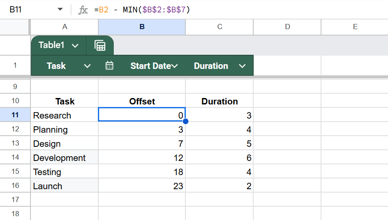Viewport: 388px width, 220px height.
Task: Expand the Name box dropdown arrow
Action: 60,9
